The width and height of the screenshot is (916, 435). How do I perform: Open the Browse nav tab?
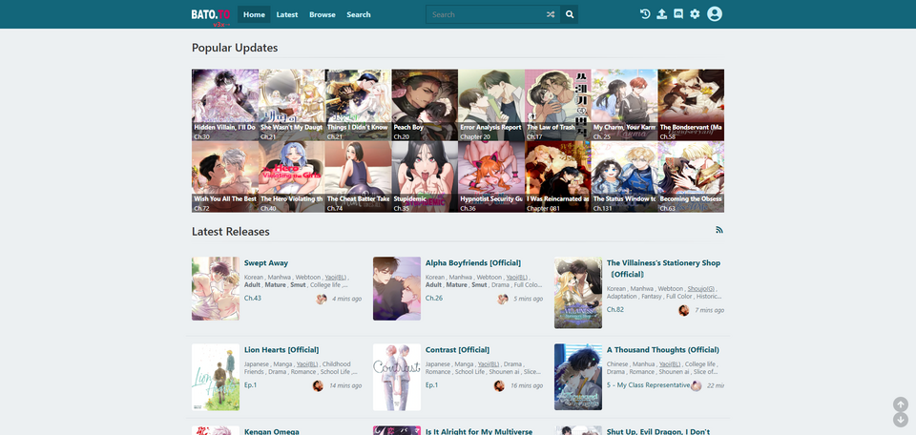[x=323, y=14]
